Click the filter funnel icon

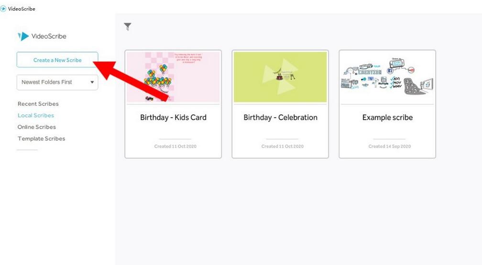point(128,27)
